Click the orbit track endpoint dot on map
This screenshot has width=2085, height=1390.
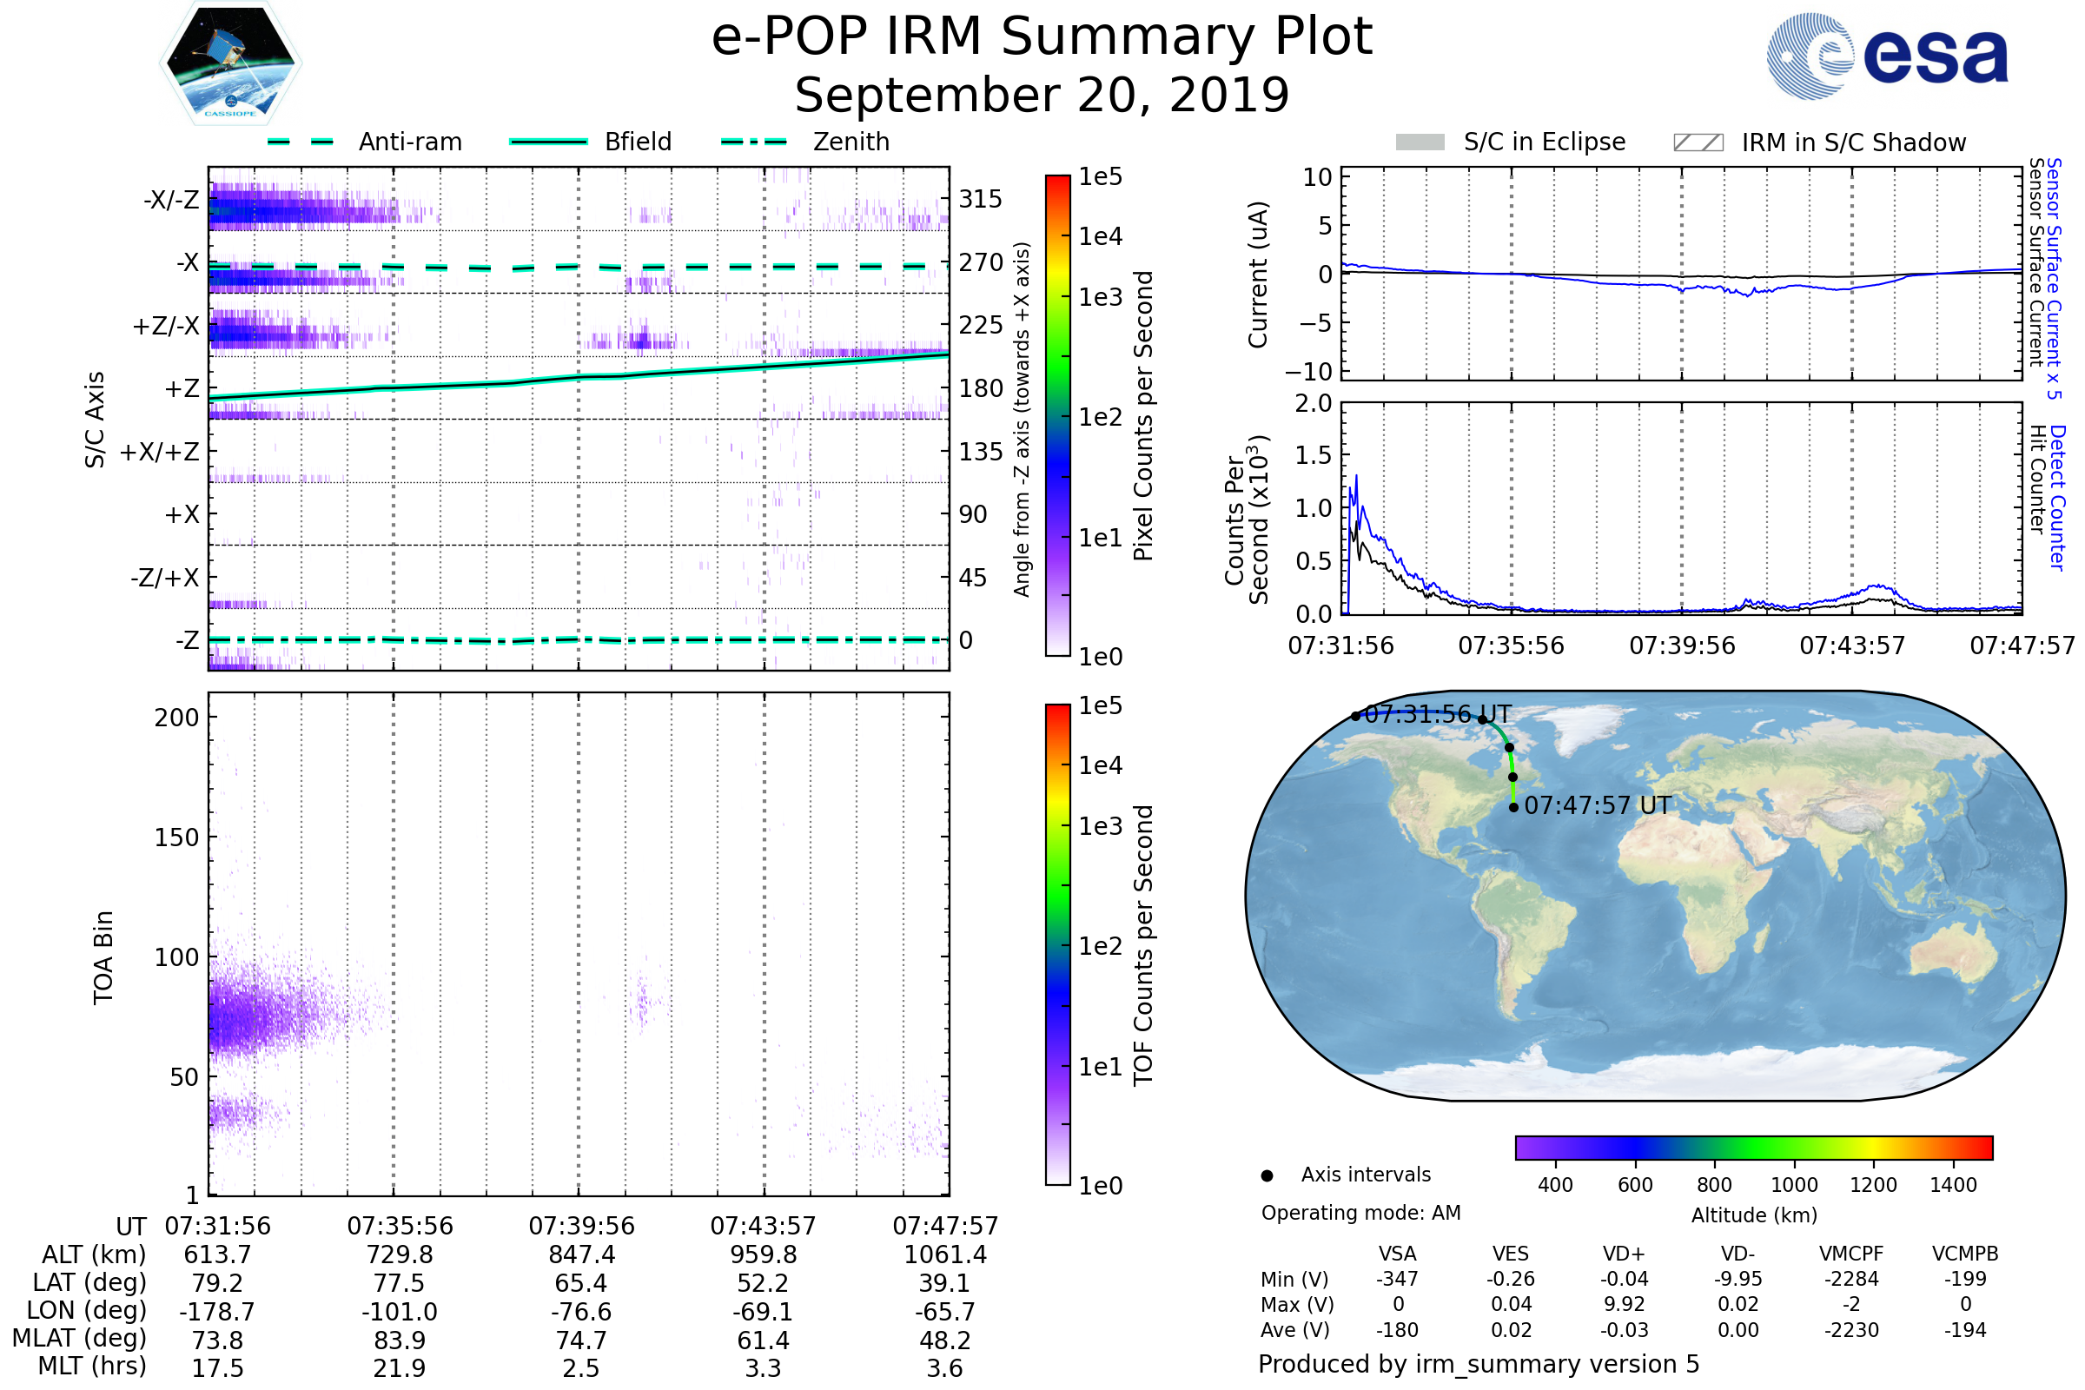click(x=1513, y=808)
